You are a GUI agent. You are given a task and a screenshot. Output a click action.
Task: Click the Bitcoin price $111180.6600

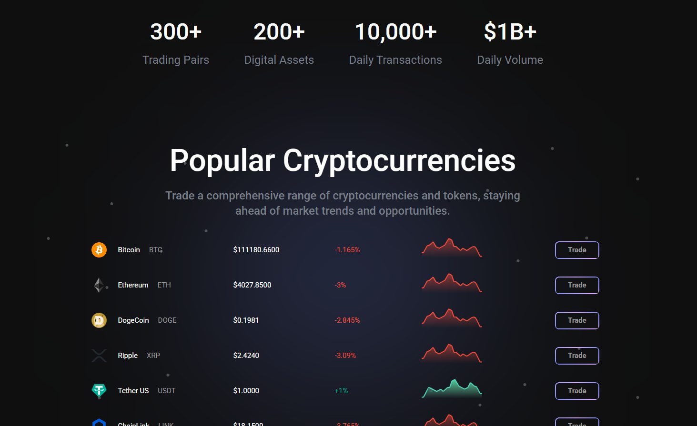click(x=256, y=250)
